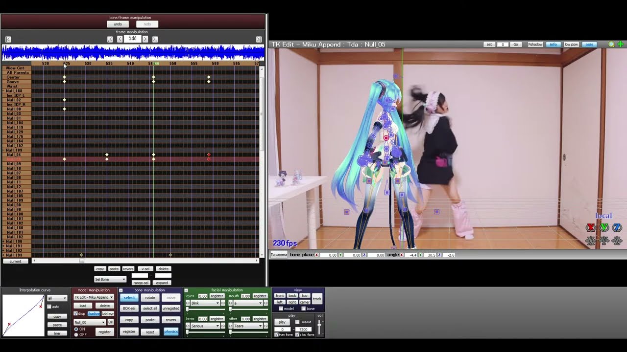Open the Tears other morph dropdown

pyautogui.click(x=247, y=326)
